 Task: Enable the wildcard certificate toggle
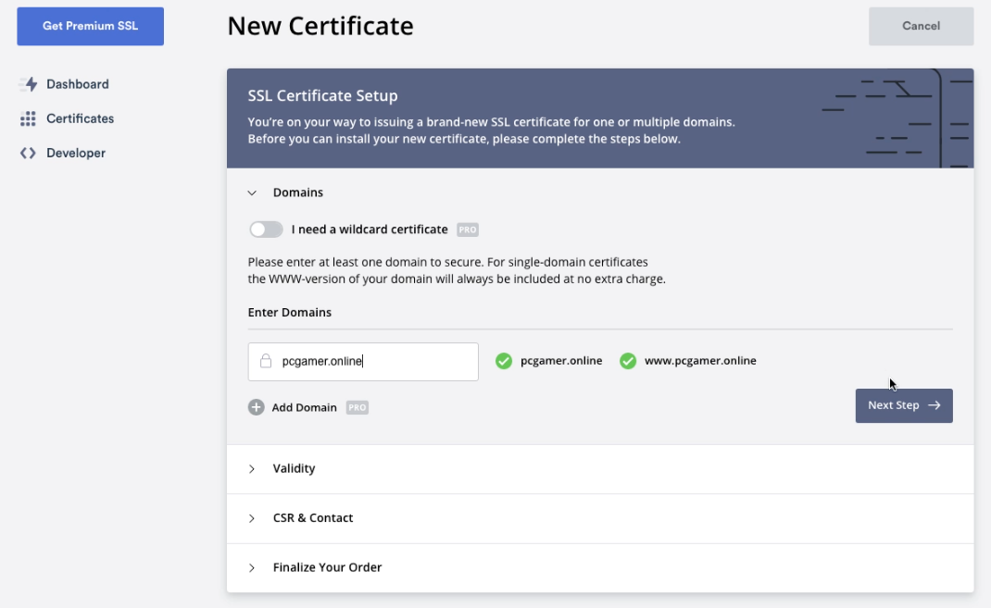(x=266, y=230)
